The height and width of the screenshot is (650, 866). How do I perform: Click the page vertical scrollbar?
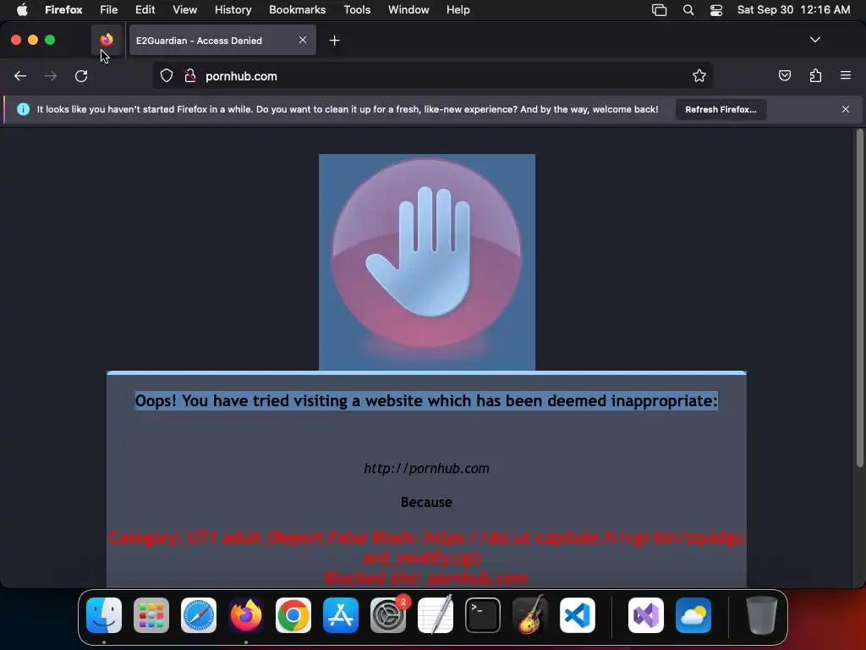tap(859, 299)
